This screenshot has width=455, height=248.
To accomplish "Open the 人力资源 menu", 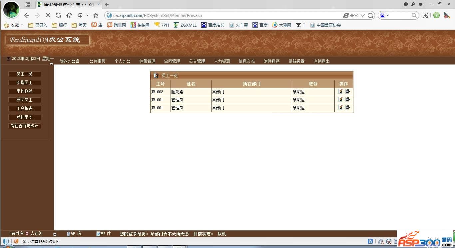I will [x=222, y=61].
